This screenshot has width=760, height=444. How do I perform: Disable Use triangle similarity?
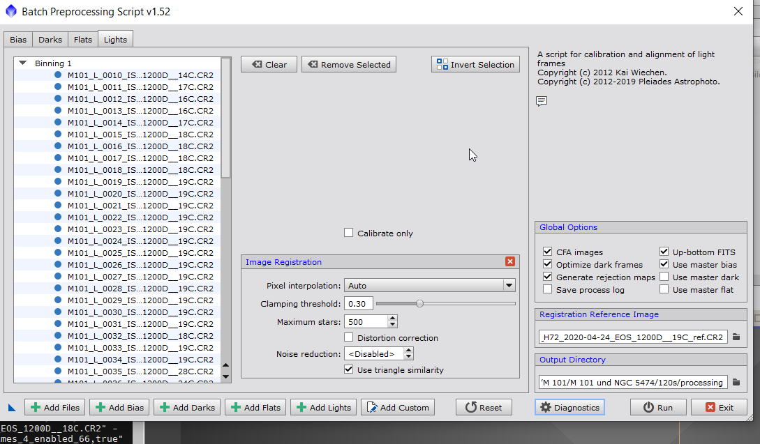(348, 369)
